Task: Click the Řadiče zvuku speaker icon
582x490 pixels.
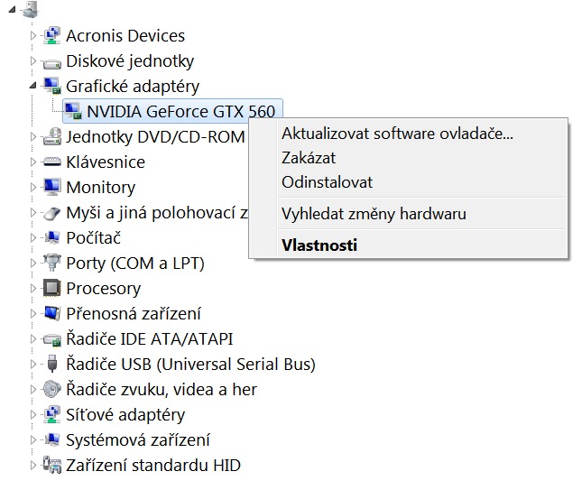Action: tap(52, 390)
